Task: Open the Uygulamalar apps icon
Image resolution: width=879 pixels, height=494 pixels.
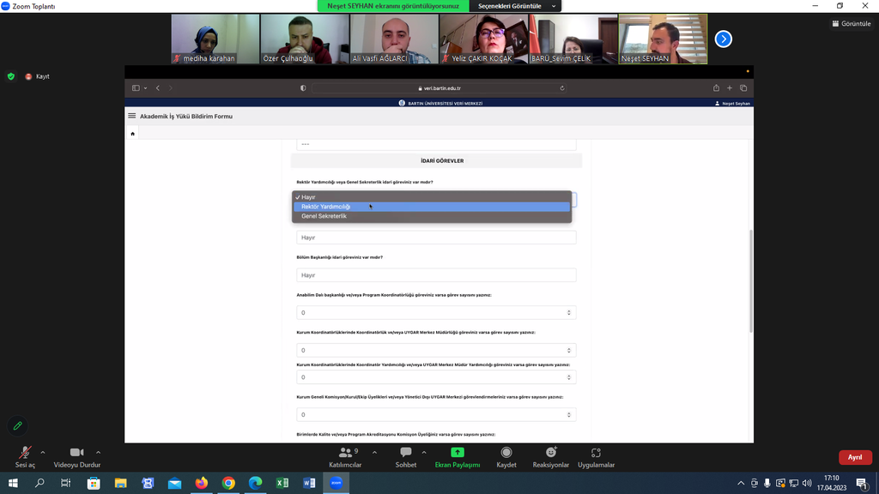Action: pyautogui.click(x=596, y=455)
